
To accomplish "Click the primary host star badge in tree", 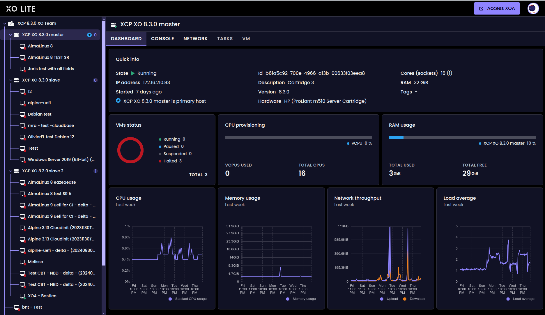I will click(x=89, y=35).
